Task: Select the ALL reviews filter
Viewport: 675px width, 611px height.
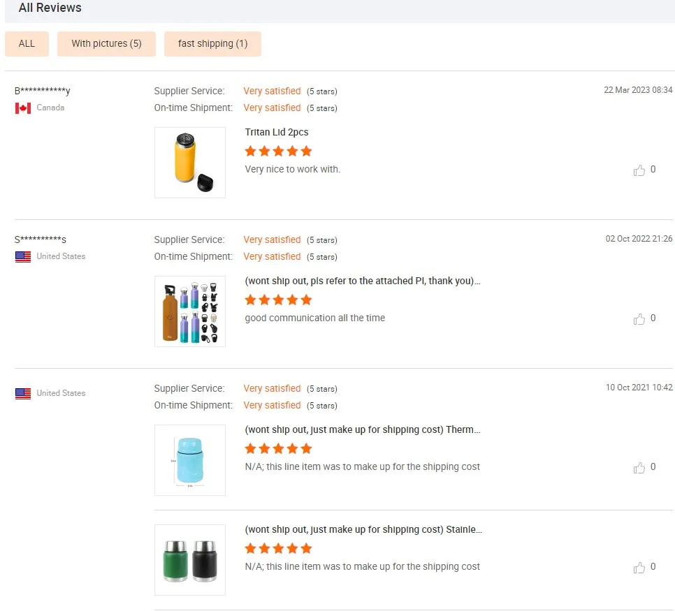Action: (x=27, y=43)
